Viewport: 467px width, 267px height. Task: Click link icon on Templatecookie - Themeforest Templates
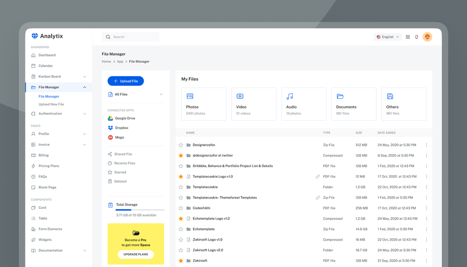[318, 198]
